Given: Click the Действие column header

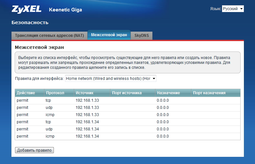Looking at the screenshot, I should tap(26, 93).
